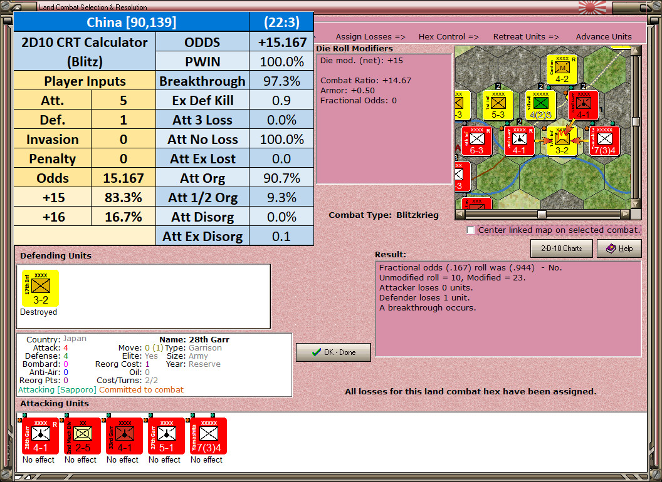Click the map's horizontal scrollbar thumb
Screen dimensions: 662x482
[x=542, y=214]
